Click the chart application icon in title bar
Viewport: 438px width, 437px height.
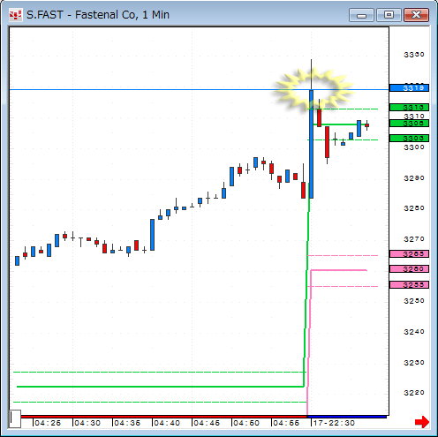click(x=15, y=15)
